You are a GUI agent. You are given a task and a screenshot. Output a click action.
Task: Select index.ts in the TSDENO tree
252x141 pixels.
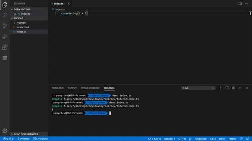point(29,32)
